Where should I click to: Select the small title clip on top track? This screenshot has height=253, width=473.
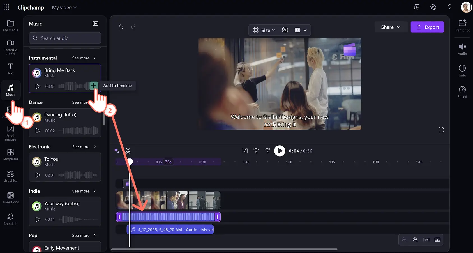(x=127, y=184)
